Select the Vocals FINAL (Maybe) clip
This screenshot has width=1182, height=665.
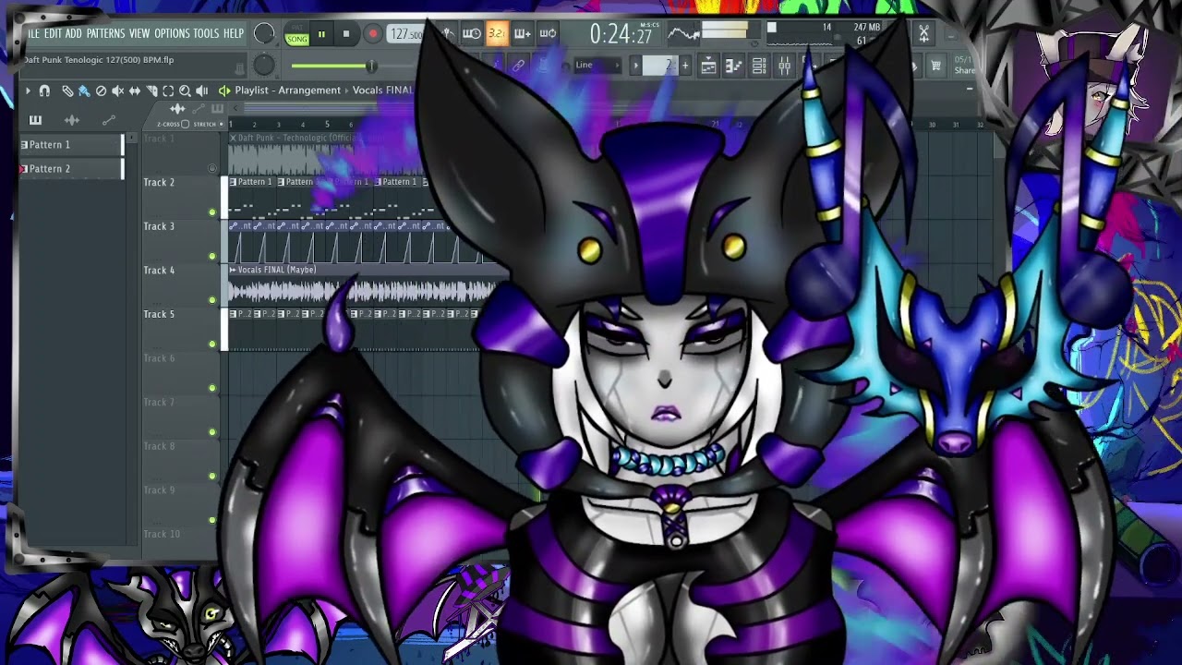point(365,285)
